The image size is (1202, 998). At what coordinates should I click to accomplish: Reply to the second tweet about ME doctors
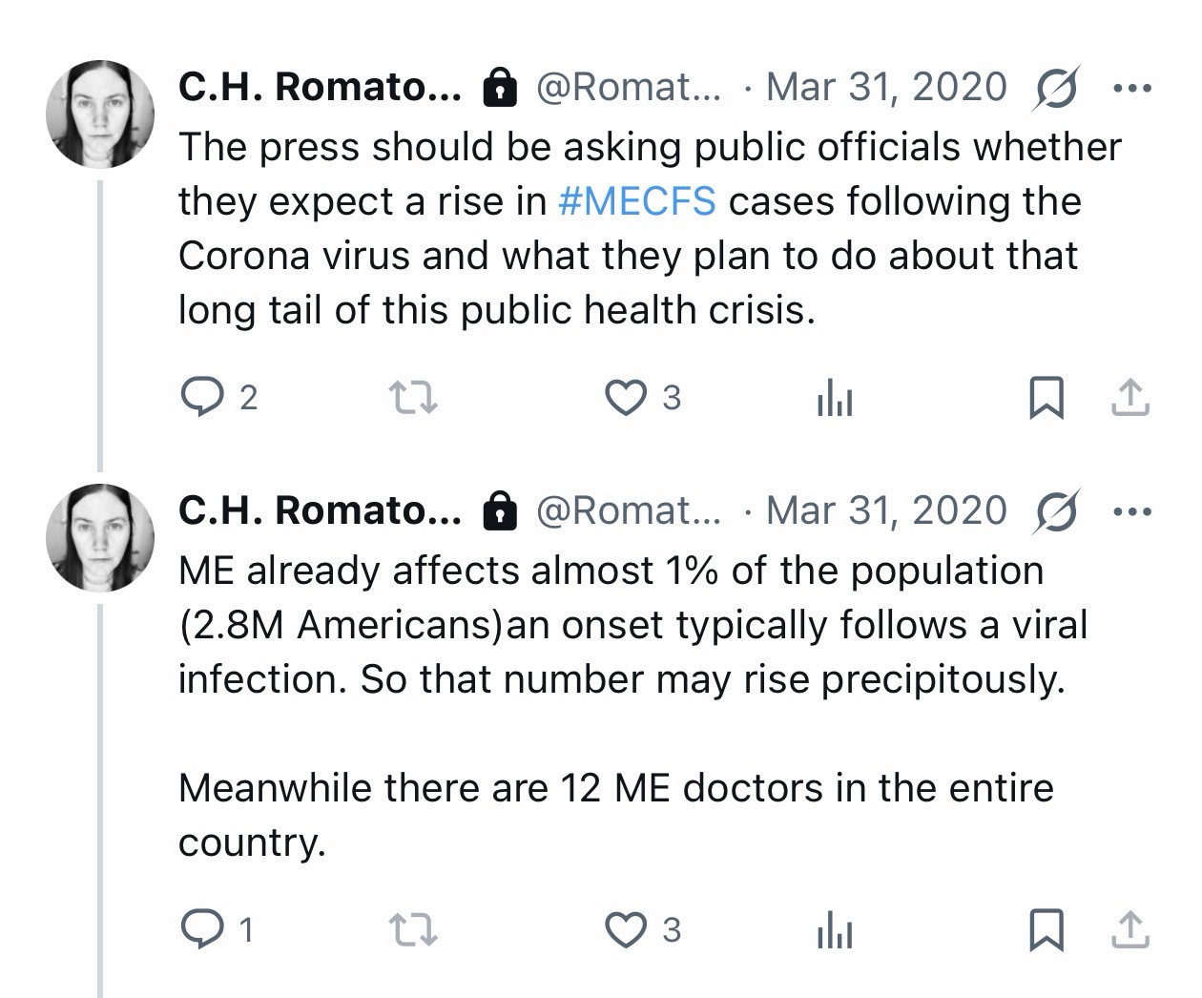tap(200, 928)
